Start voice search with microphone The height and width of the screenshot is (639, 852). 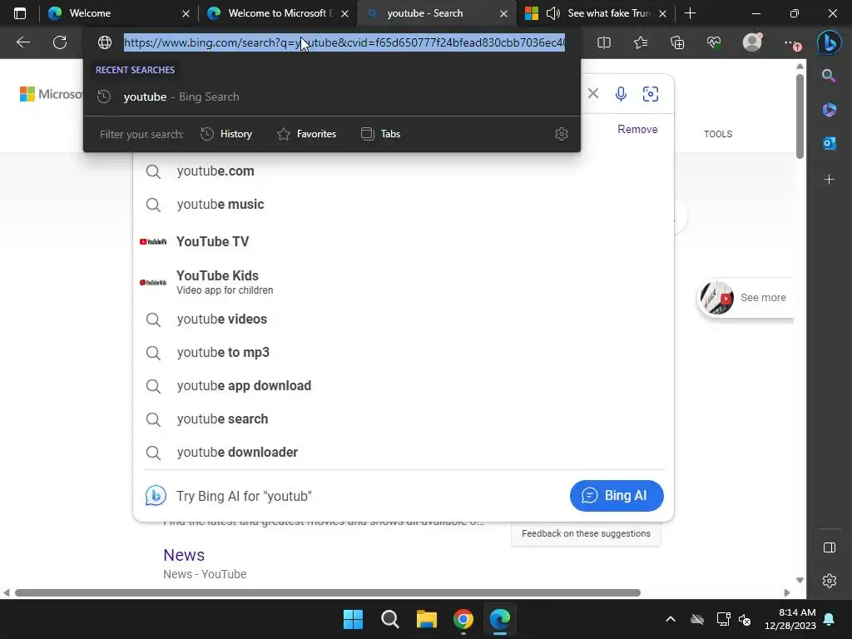621,93
